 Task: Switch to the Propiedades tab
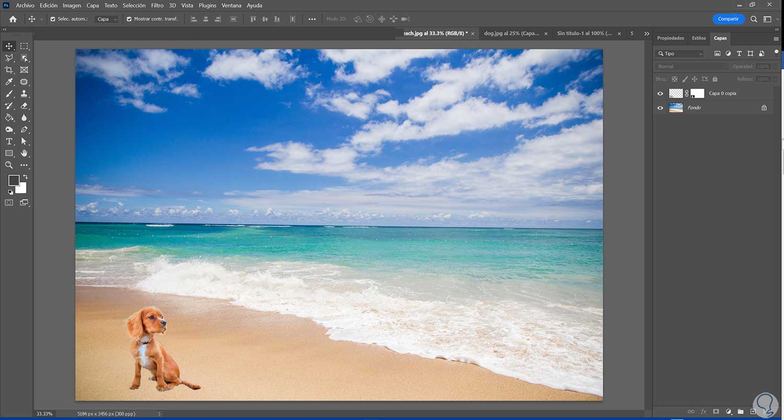(x=671, y=38)
